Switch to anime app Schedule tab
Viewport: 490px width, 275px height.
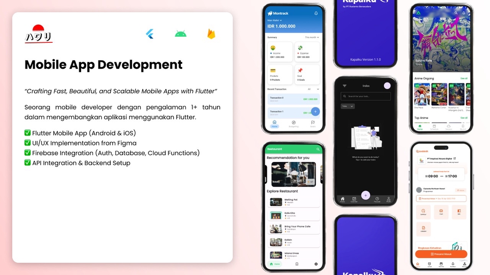(x=434, y=127)
